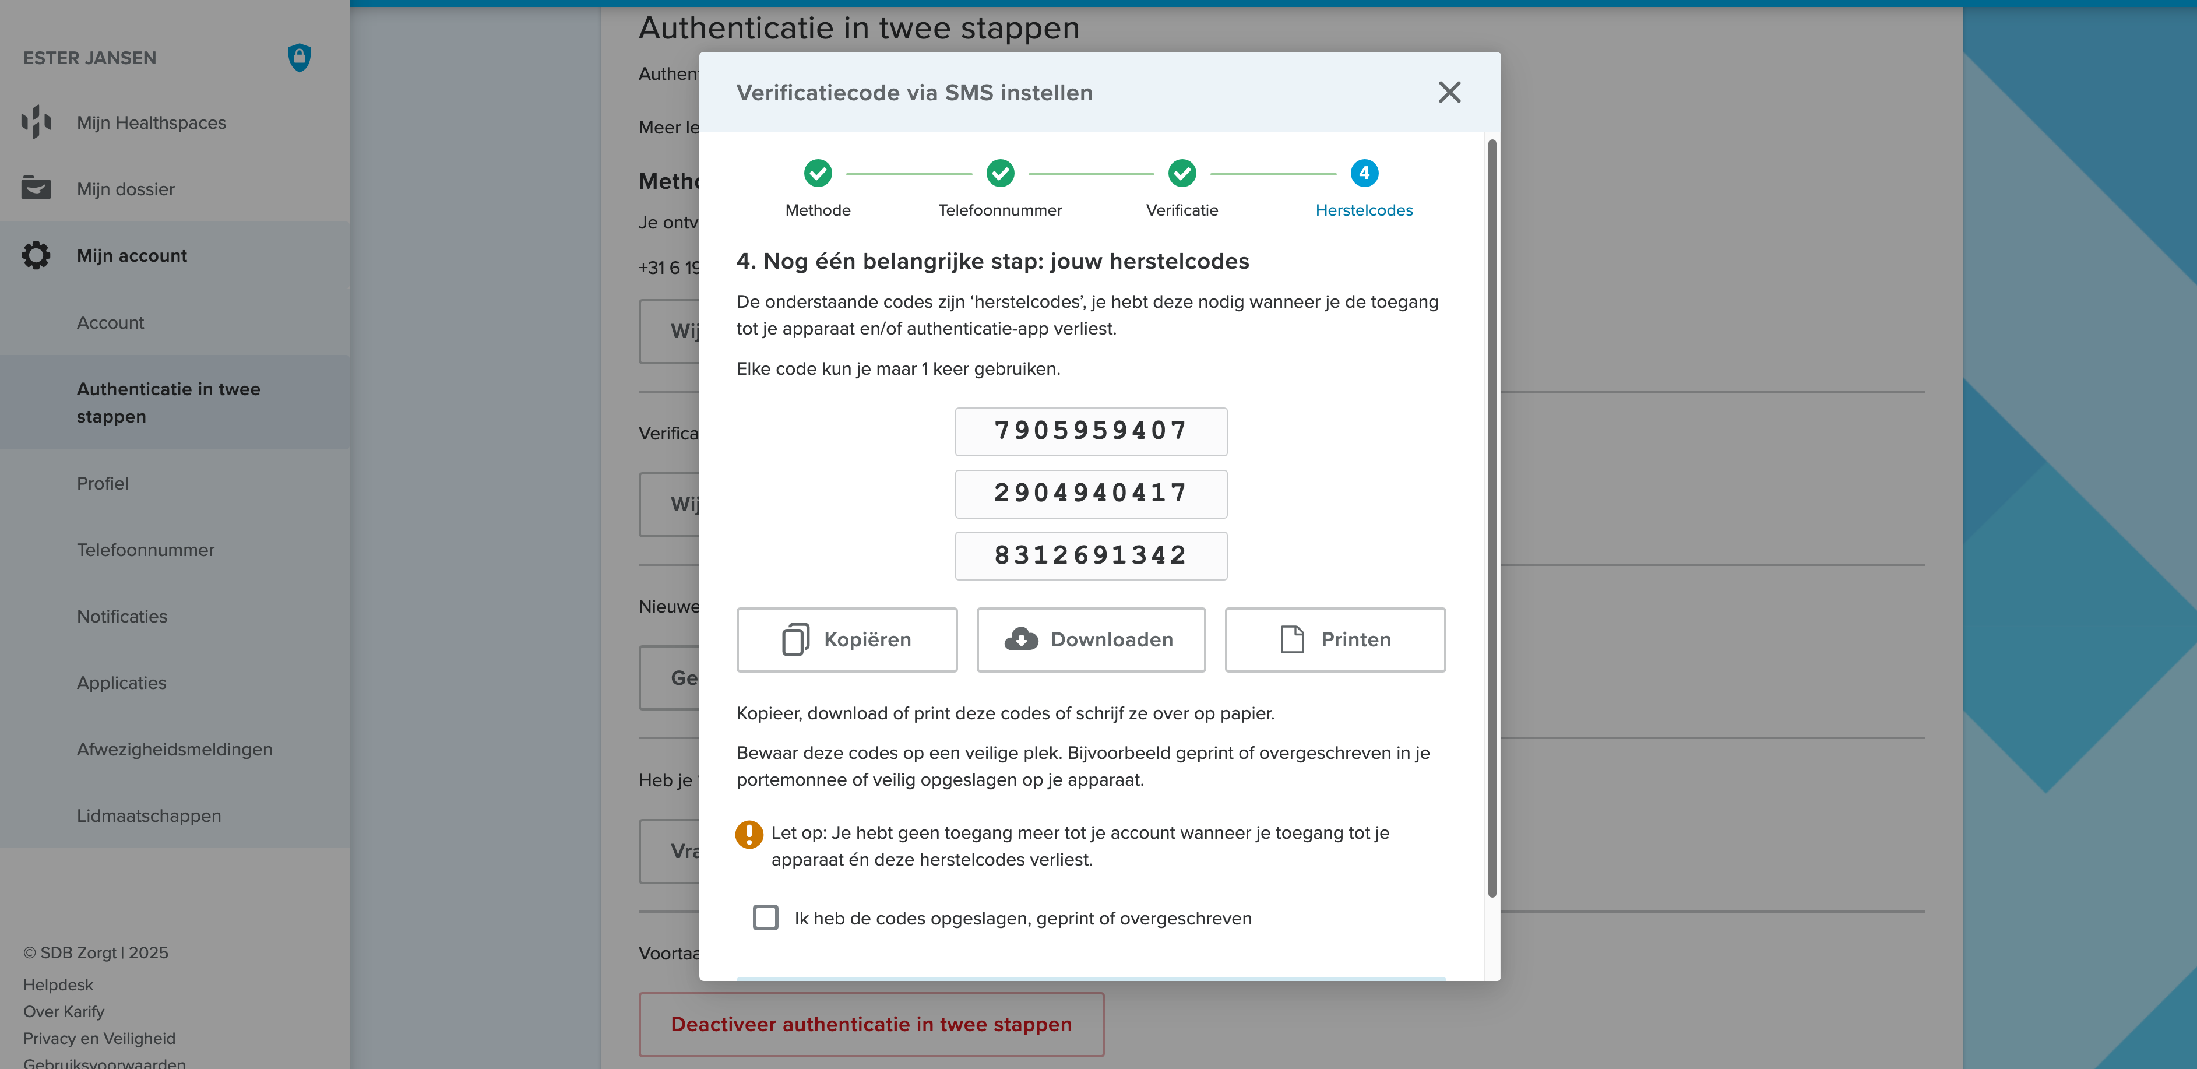Click the page icon in Printen
The width and height of the screenshot is (2197, 1069).
1291,639
